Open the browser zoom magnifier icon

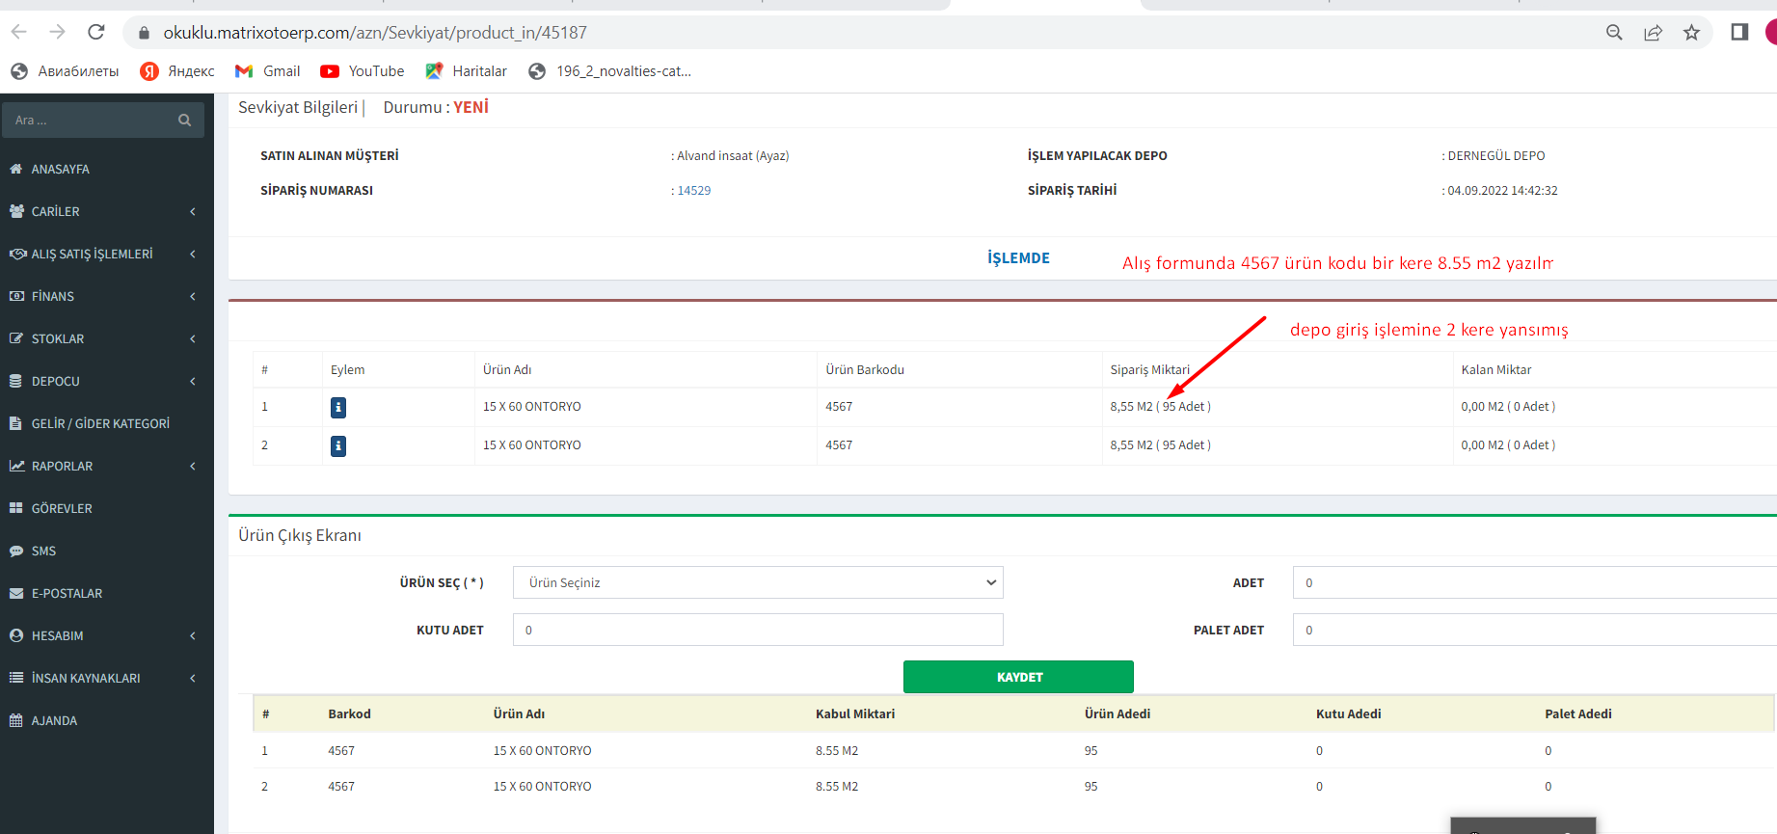point(1614,33)
